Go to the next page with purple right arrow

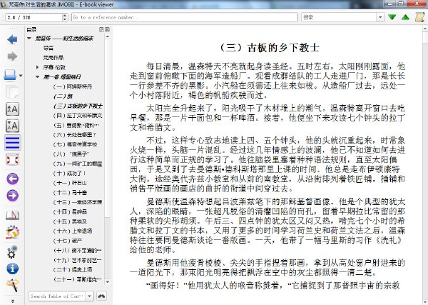coord(12,196)
